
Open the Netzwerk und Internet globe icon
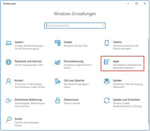pos(9,62)
